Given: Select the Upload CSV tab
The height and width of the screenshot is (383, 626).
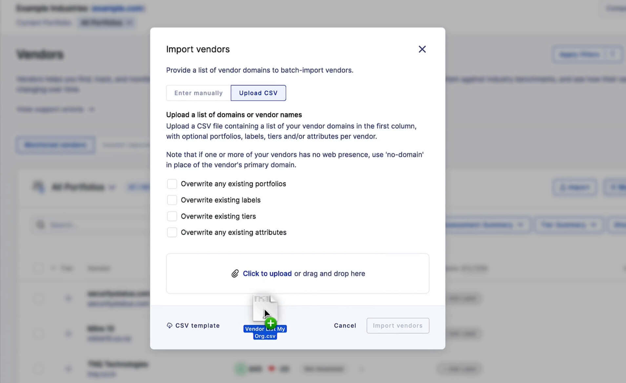Looking at the screenshot, I should (x=258, y=93).
